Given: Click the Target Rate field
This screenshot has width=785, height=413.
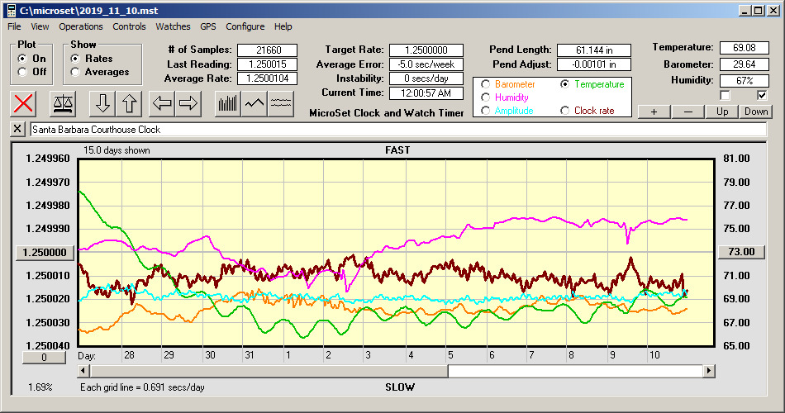Looking at the screenshot, I should 426,50.
